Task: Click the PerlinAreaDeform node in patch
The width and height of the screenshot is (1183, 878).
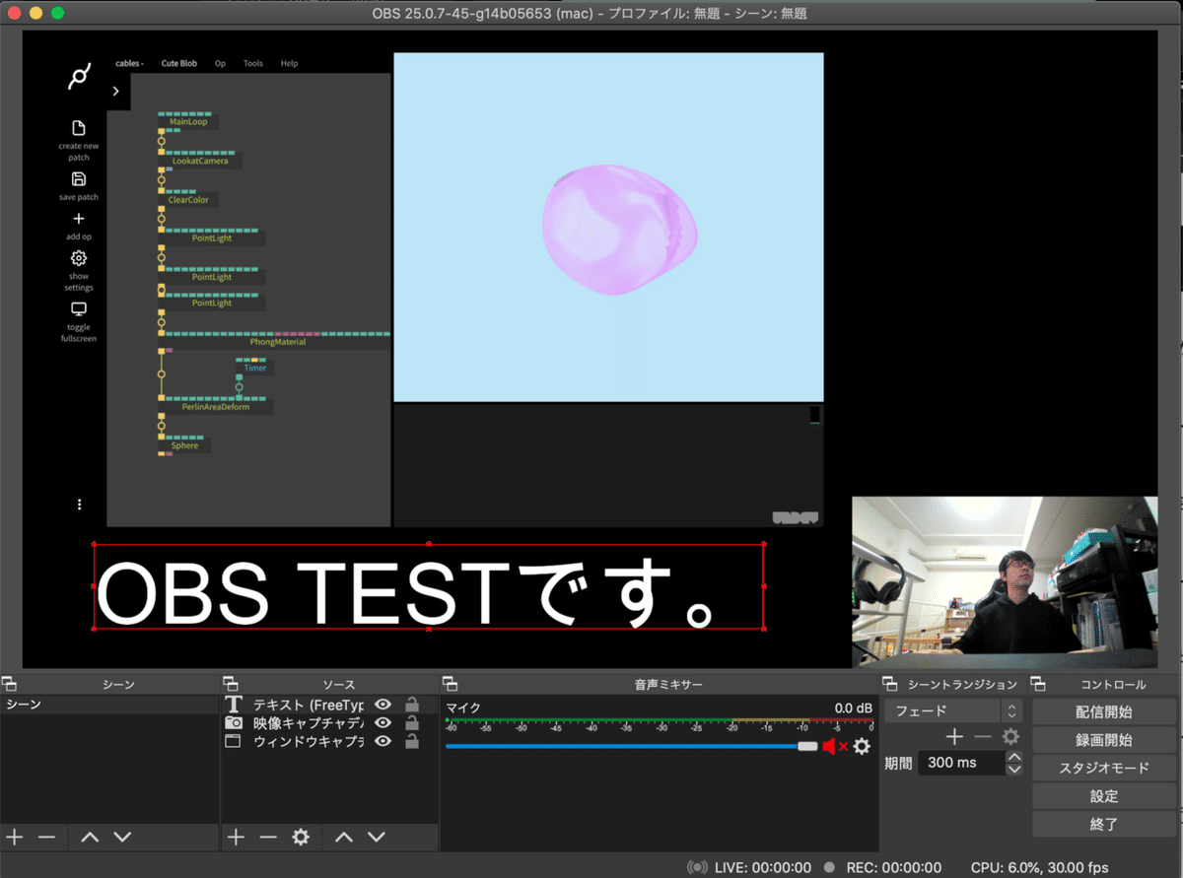Action: tap(216, 405)
